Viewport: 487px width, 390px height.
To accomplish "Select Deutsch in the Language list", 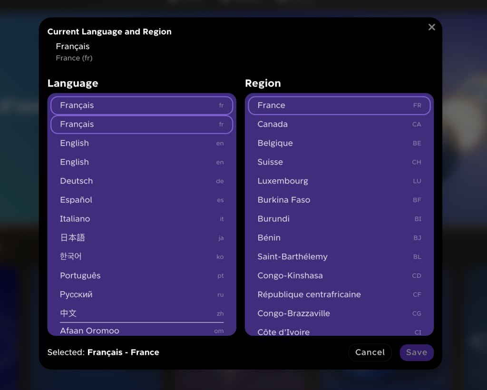I will (142, 181).
